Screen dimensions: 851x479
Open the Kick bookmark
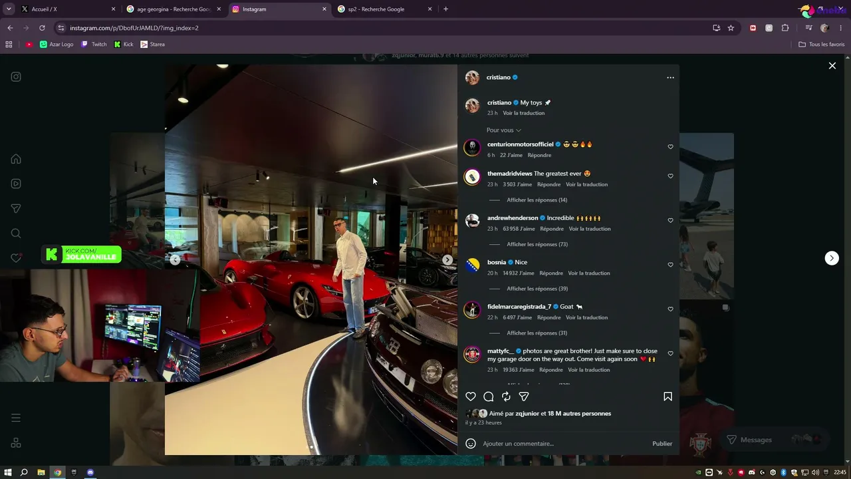point(124,45)
